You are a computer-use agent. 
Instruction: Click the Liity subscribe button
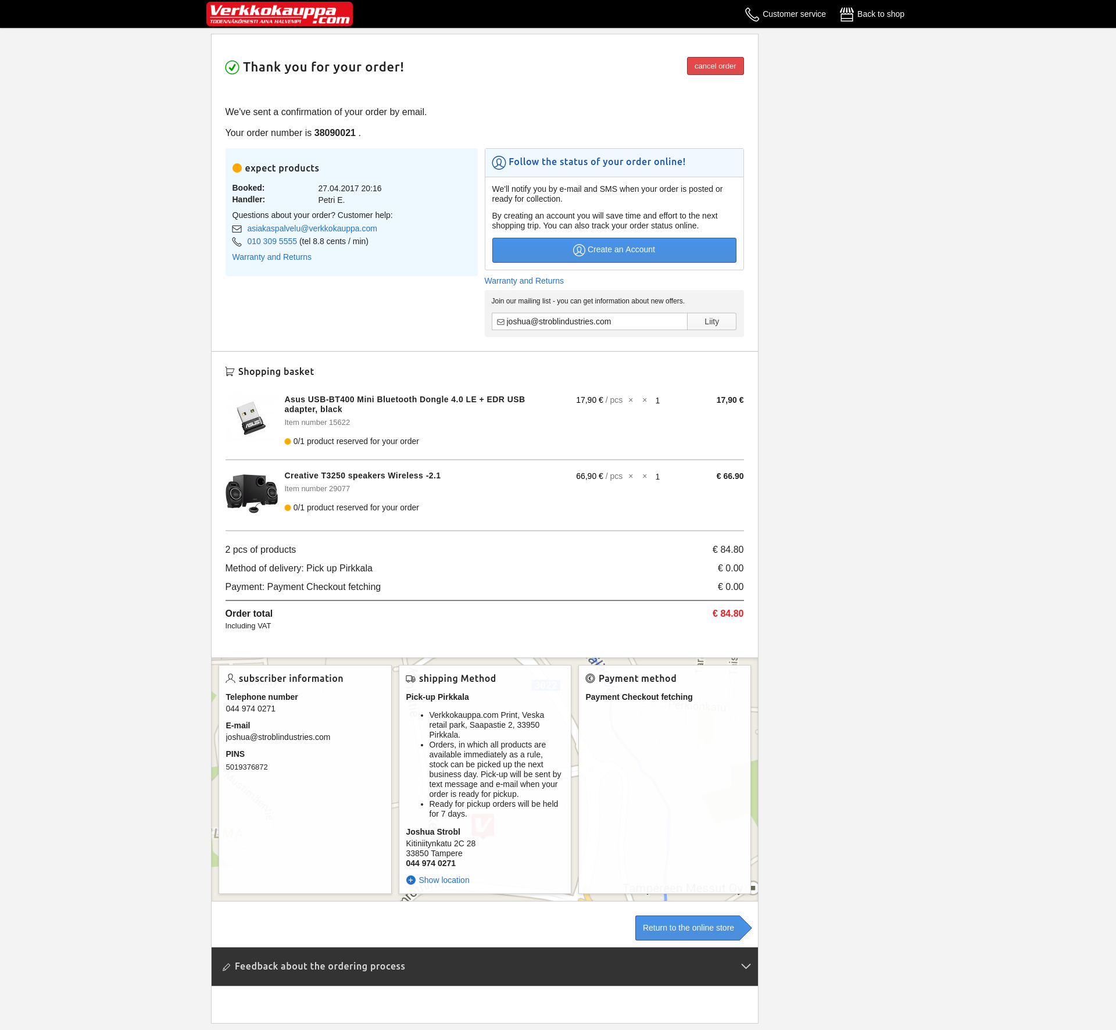[711, 321]
